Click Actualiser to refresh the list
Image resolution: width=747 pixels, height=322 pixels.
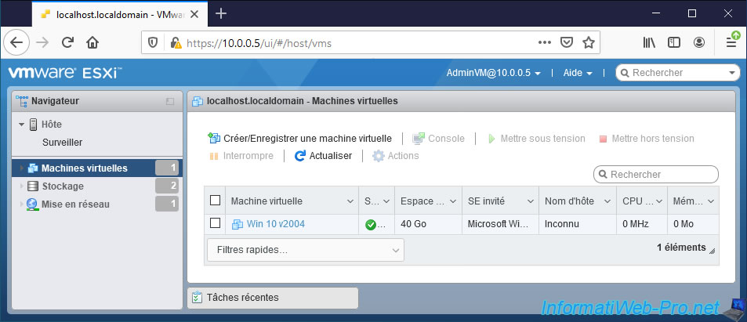[x=324, y=156]
